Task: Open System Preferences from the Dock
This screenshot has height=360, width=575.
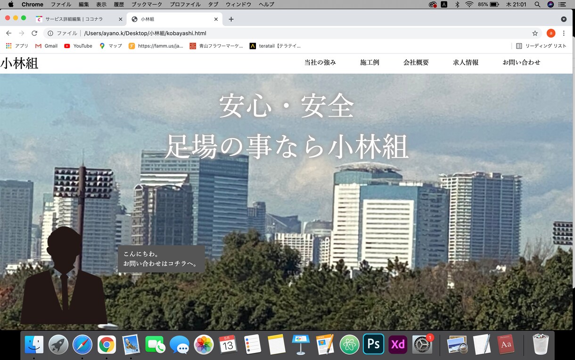Action: coord(422,344)
